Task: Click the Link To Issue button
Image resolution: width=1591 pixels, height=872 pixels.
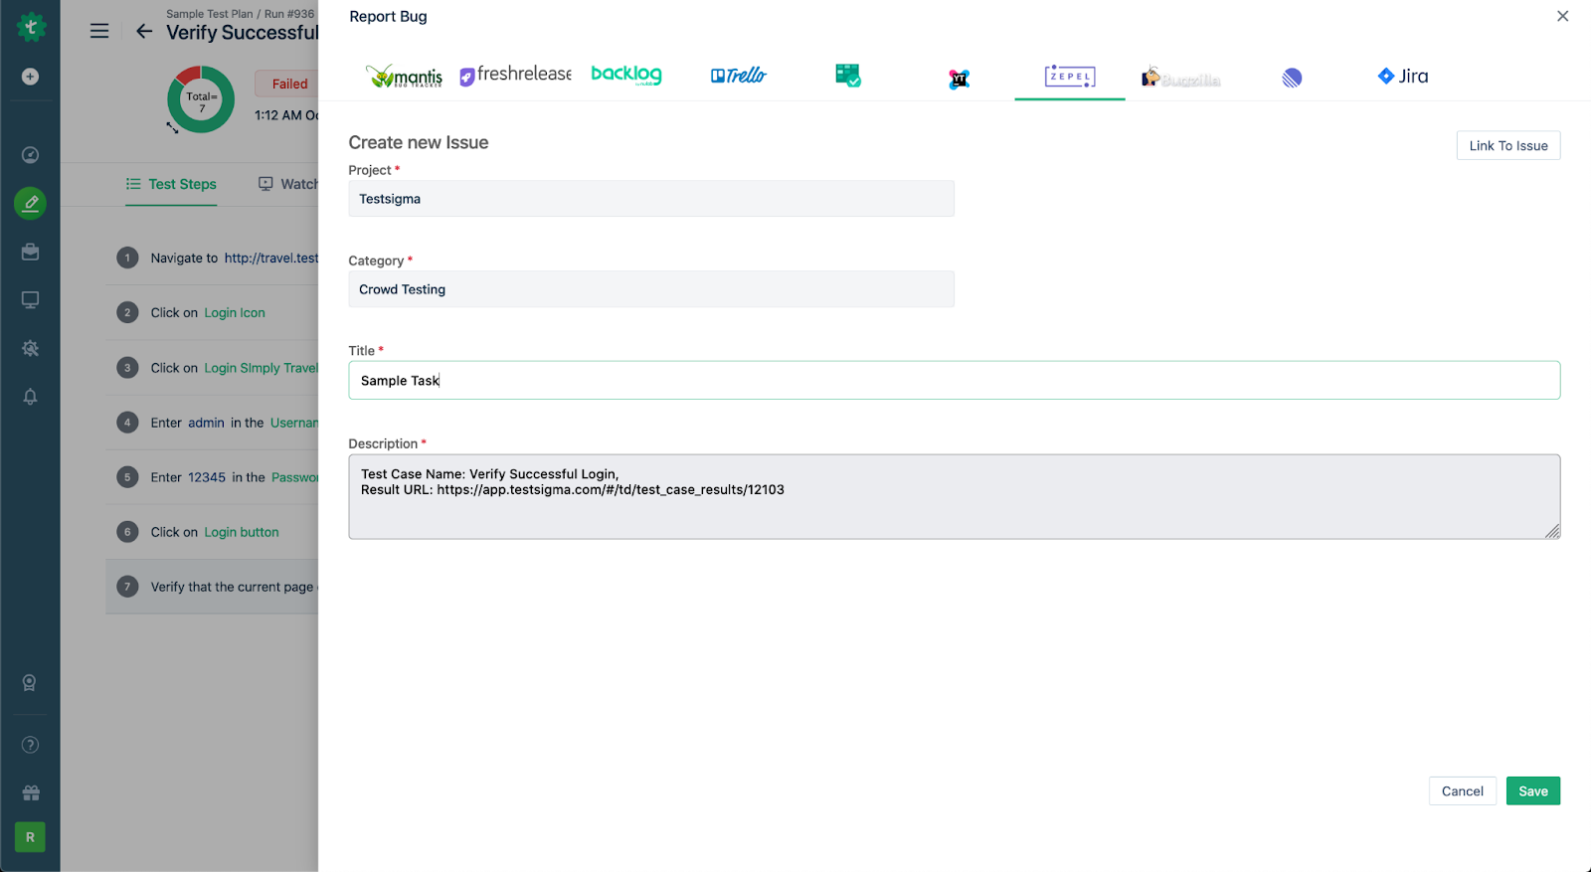Action: click(1508, 145)
